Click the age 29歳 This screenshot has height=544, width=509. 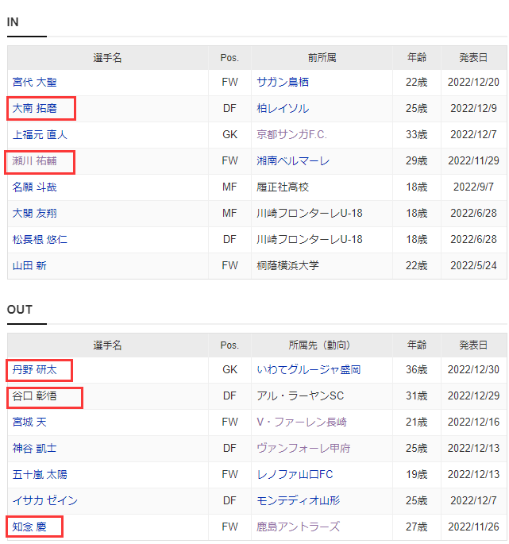[x=417, y=161]
